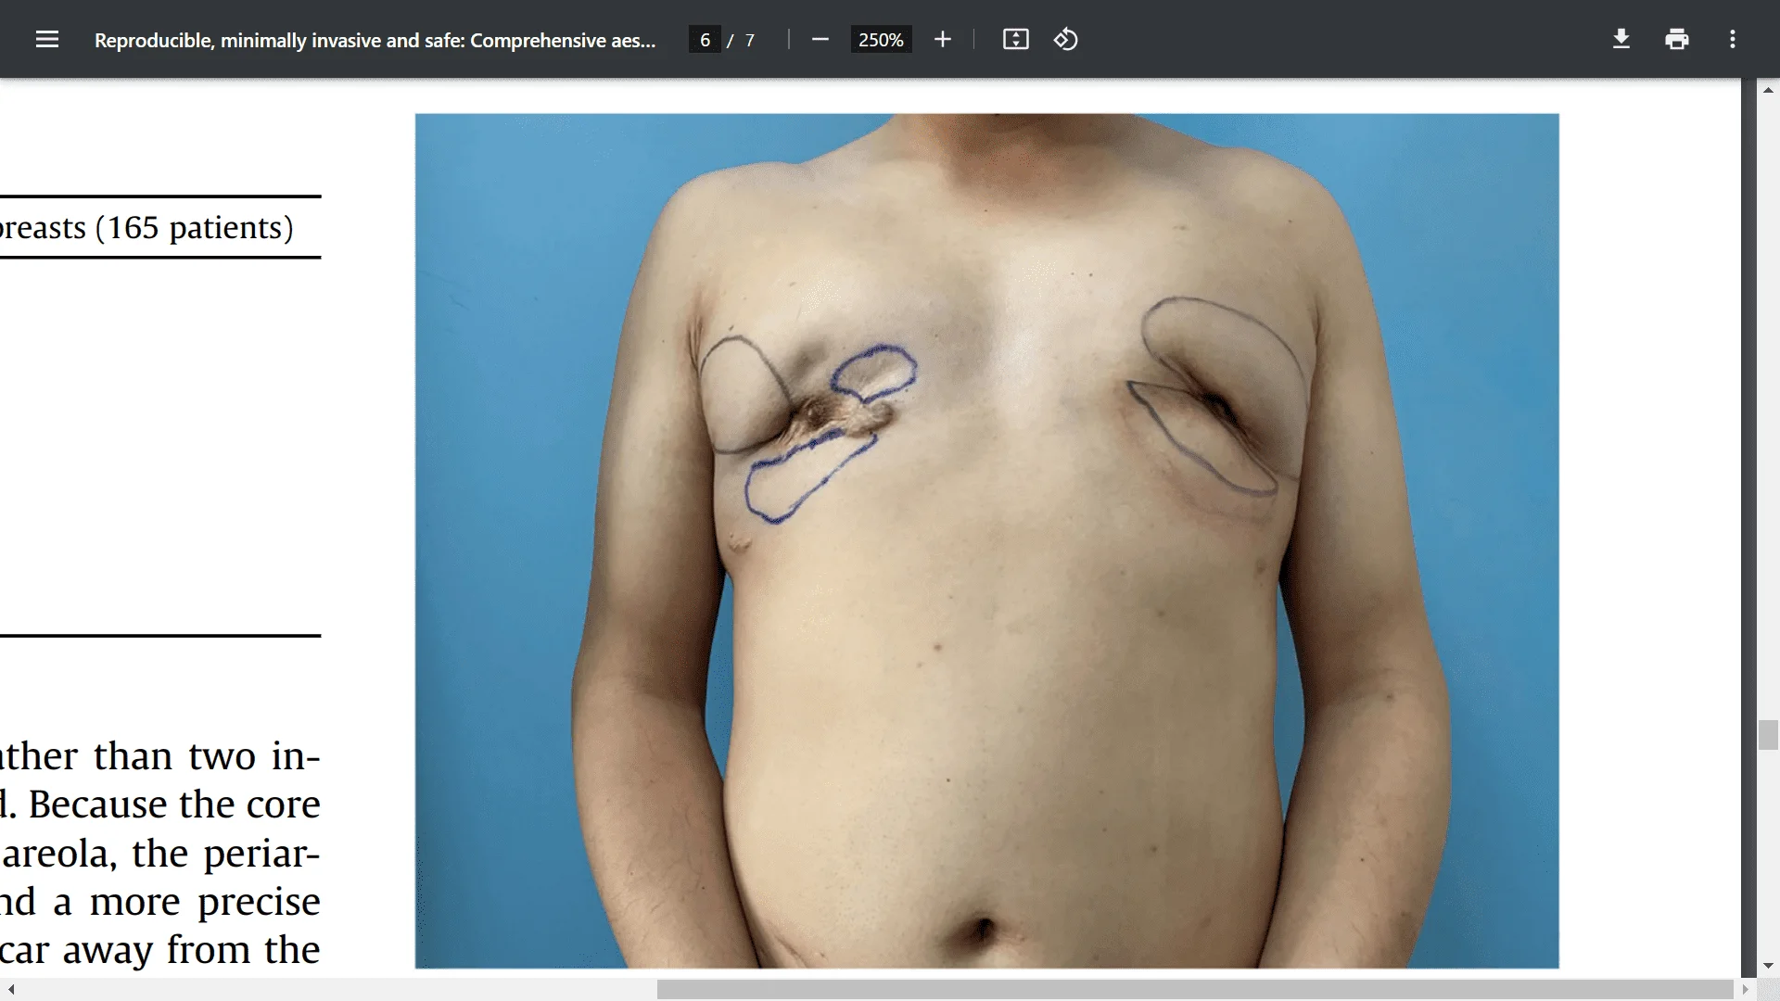Click the zoom out minus button
The height and width of the screenshot is (1001, 1780).
pyautogui.click(x=820, y=39)
